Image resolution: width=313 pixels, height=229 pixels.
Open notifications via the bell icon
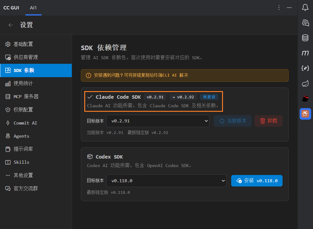[x=305, y=8]
